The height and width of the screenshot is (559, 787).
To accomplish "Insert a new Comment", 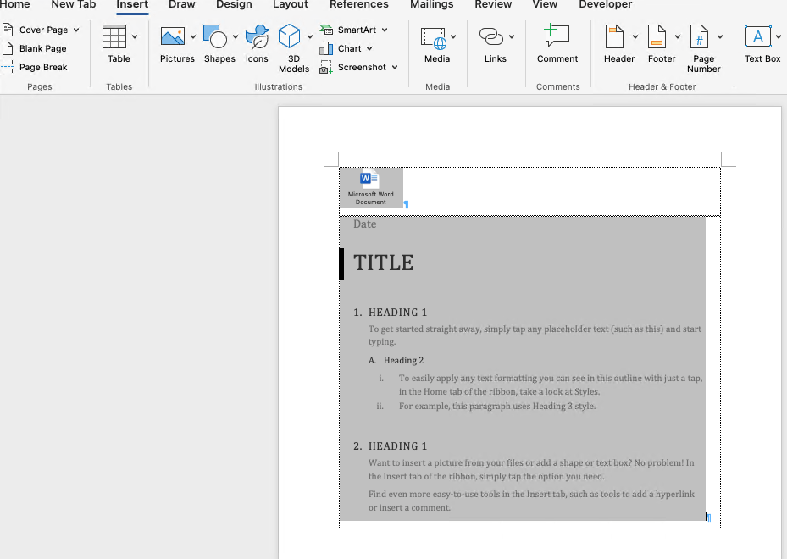I will click(x=557, y=43).
